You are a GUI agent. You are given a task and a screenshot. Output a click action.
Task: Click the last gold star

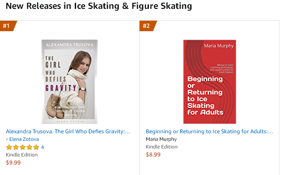tap(36, 147)
